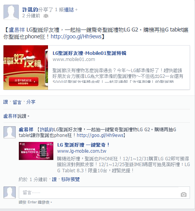Like 盧易祥's comment with 讚
This screenshot has width=195, height=211.
point(54,180)
